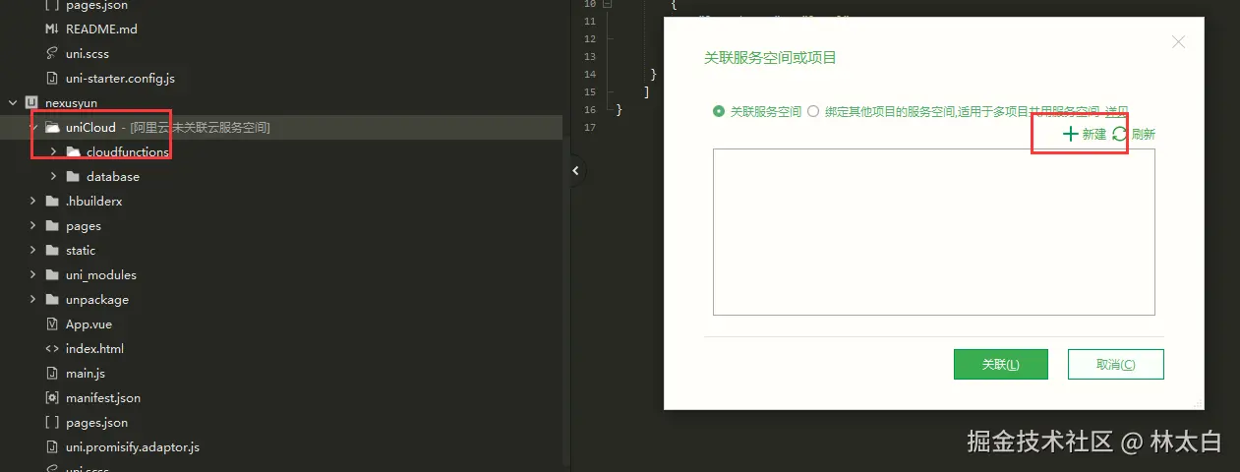
Task: Select the nexusyun project name
Action: (71, 102)
